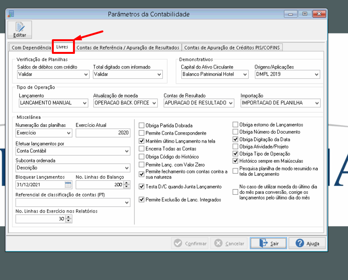348x280 pixels.
Task: Click the Cancelar button
Action: tap(229, 243)
